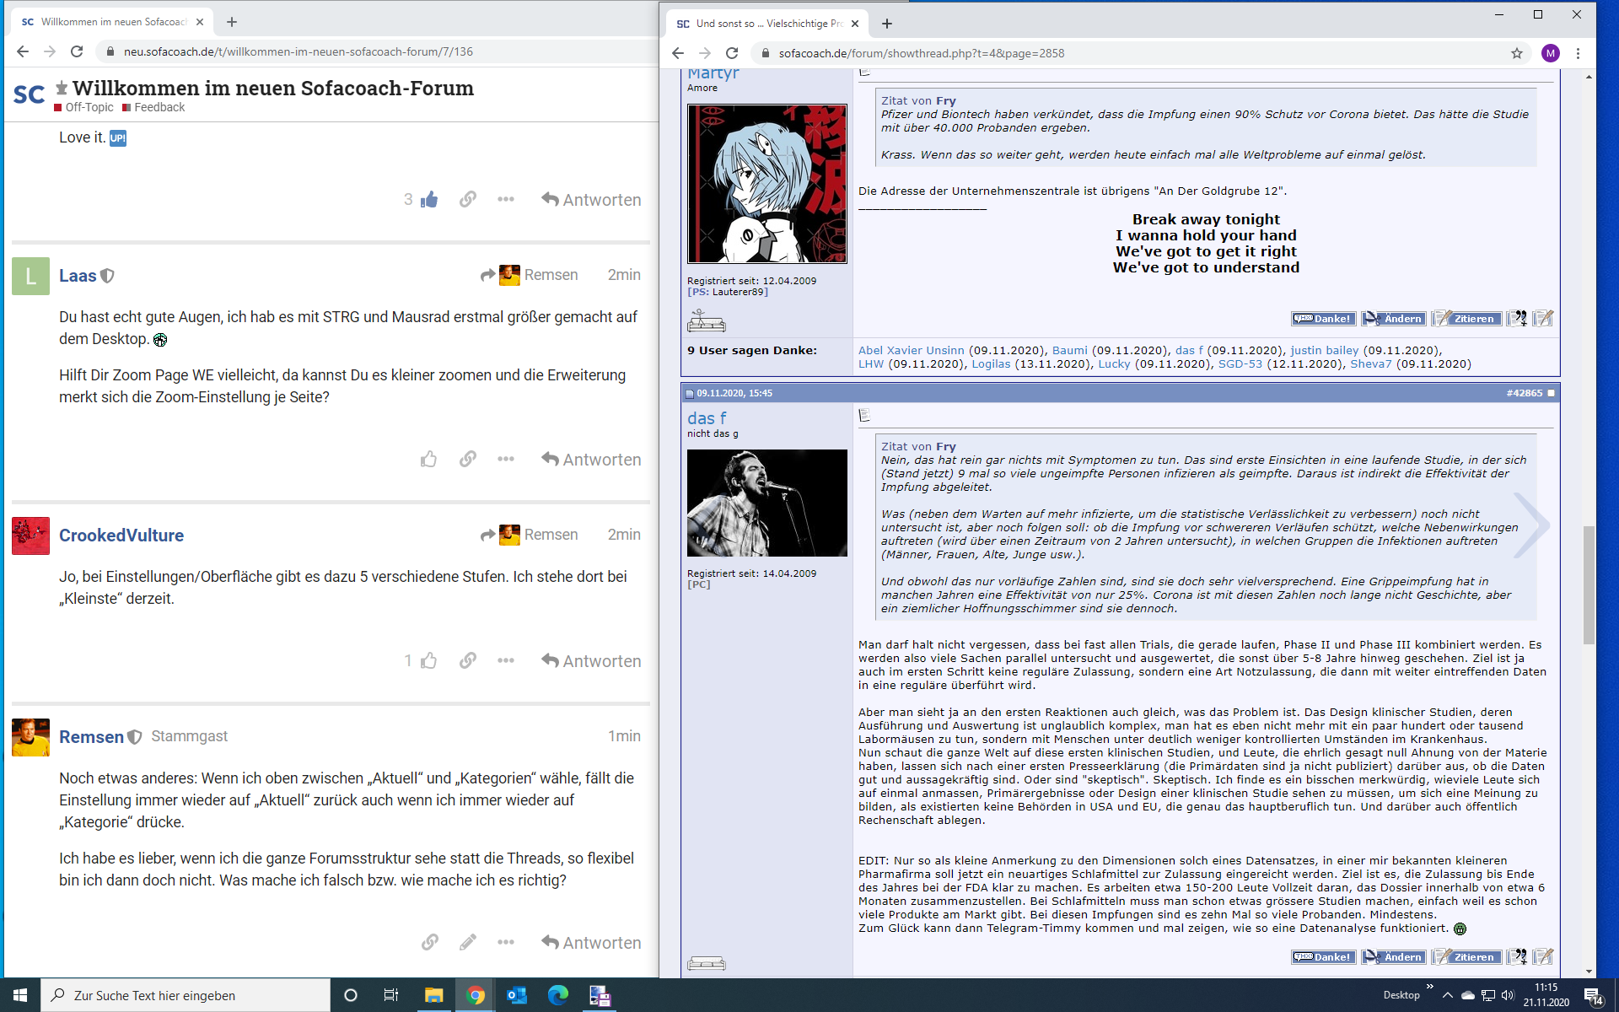This screenshot has height=1012, width=1619.
Task: Click multi-quote icon on Martyr's post
Action: tap(1516, 318)
